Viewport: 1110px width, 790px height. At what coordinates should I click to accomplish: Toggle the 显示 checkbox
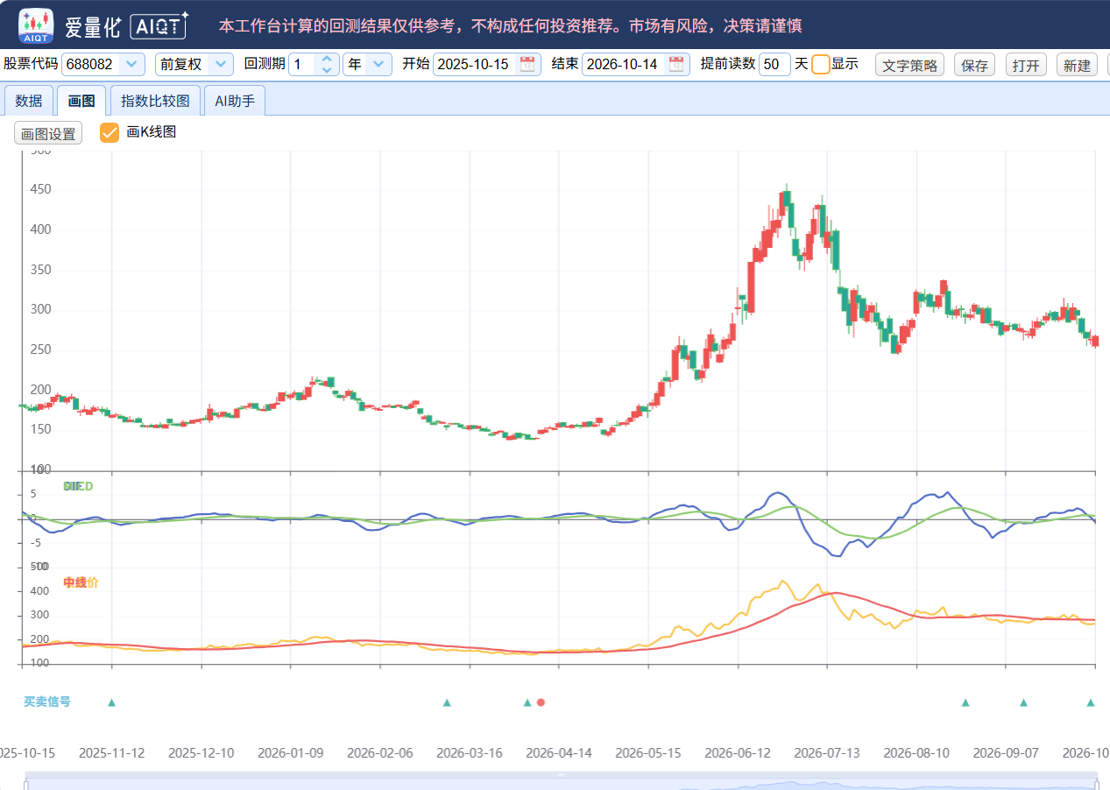[821, 64]
